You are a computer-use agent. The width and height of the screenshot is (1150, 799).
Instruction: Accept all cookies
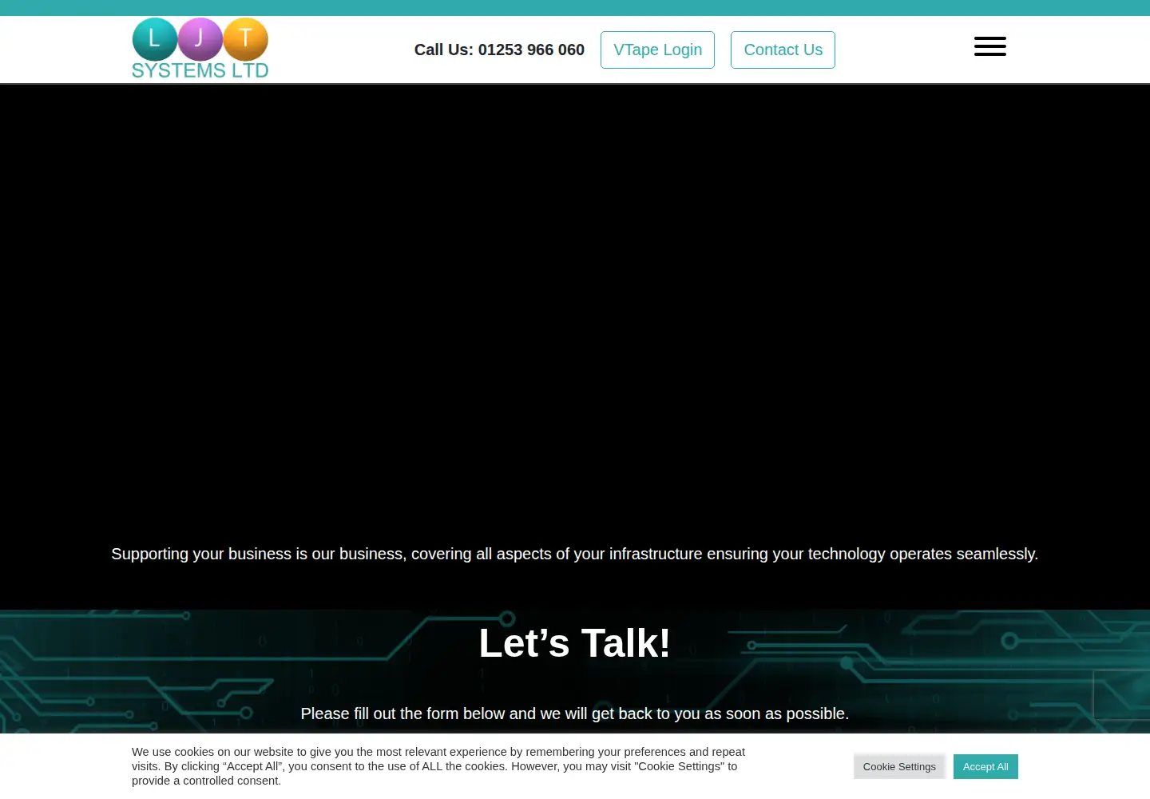(985, 766)
